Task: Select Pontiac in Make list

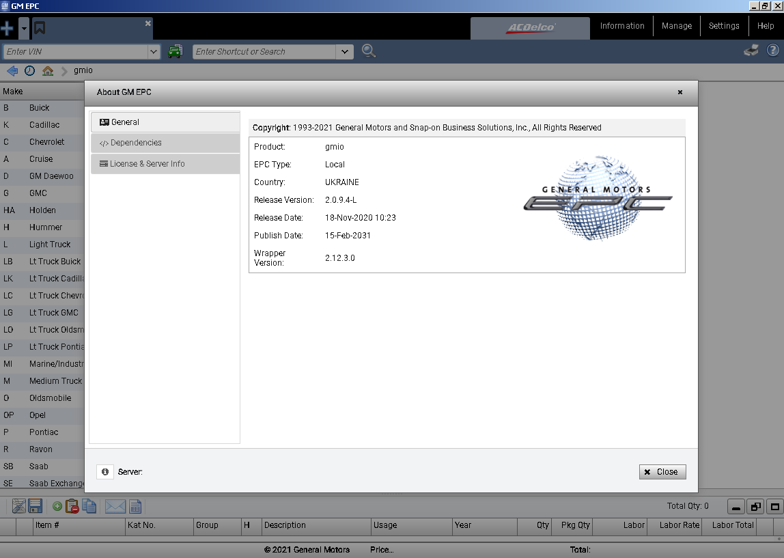Action: 42,432
